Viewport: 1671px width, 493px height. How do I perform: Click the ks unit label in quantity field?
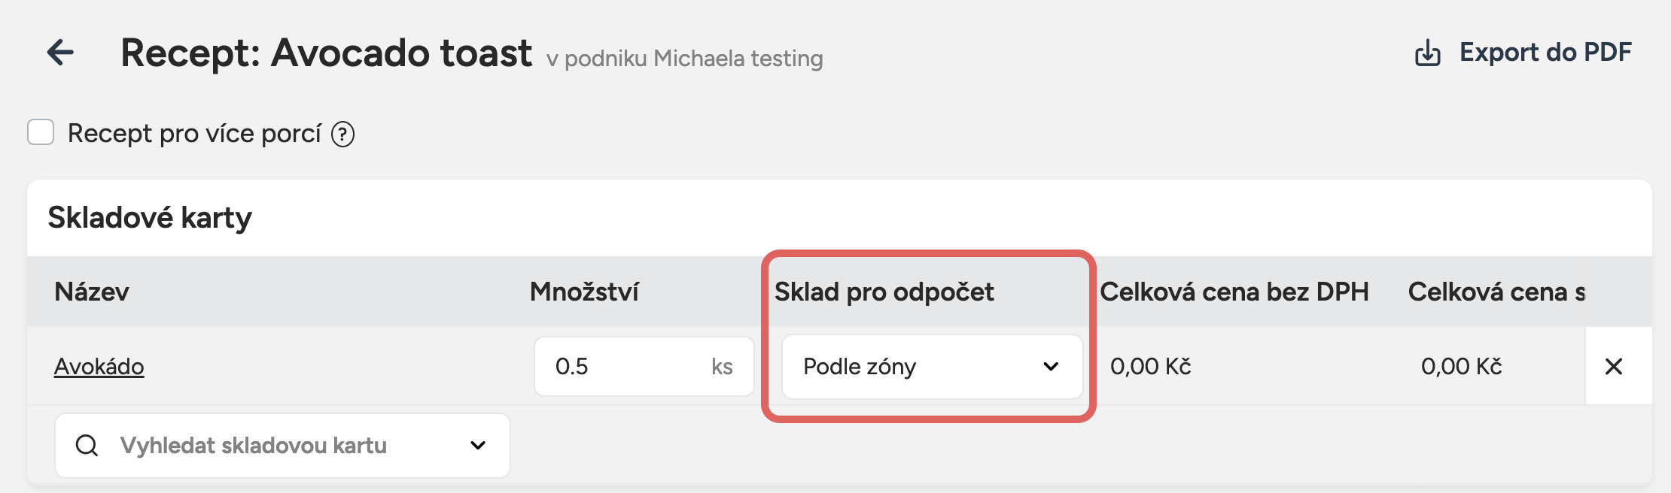click(722, 367)
